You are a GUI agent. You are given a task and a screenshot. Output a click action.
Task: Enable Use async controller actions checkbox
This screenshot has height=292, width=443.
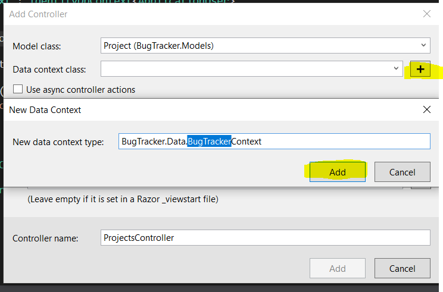click(18, 90)
